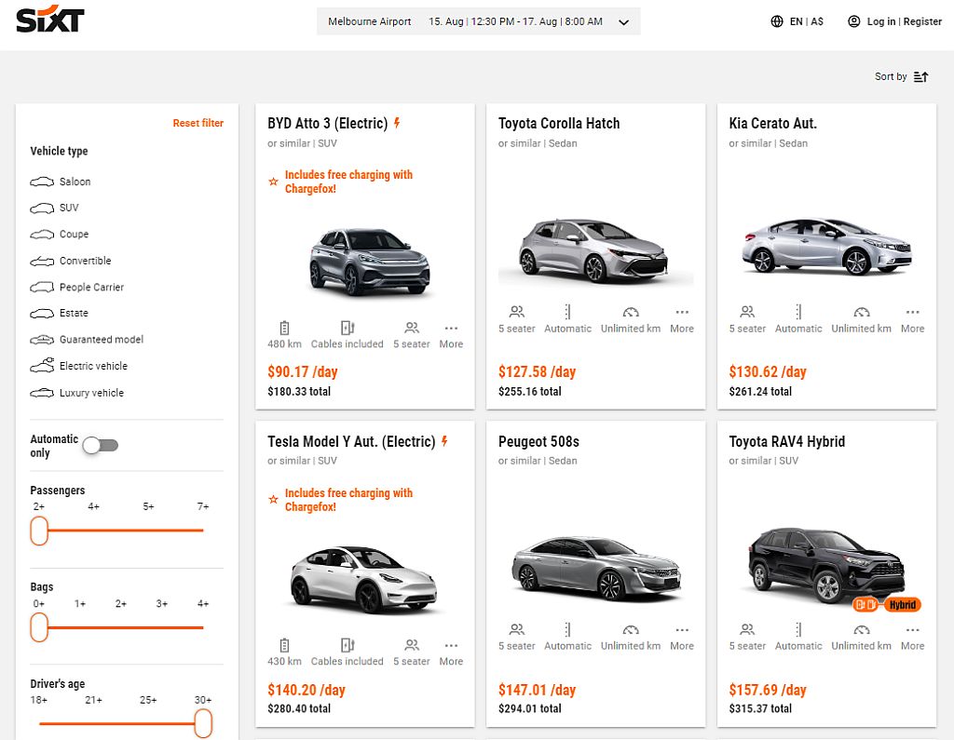Click More dots on Toyota Corolla Hatch
The height and width of the screenshot is (740, 954).
pyautogui.click(x=682, y=312)
